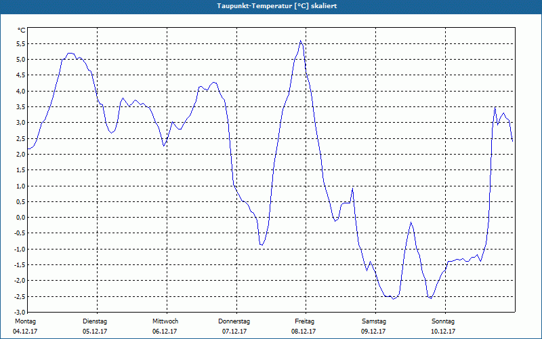Choose the date "10.12.17"

(x=443, y=332)
